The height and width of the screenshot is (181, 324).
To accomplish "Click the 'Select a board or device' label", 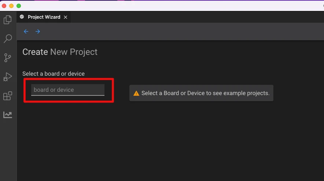I will 54,74.
